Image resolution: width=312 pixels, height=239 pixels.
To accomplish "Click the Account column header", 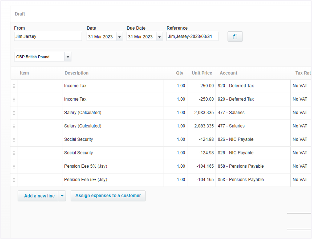I will click(x=228, y=73).
